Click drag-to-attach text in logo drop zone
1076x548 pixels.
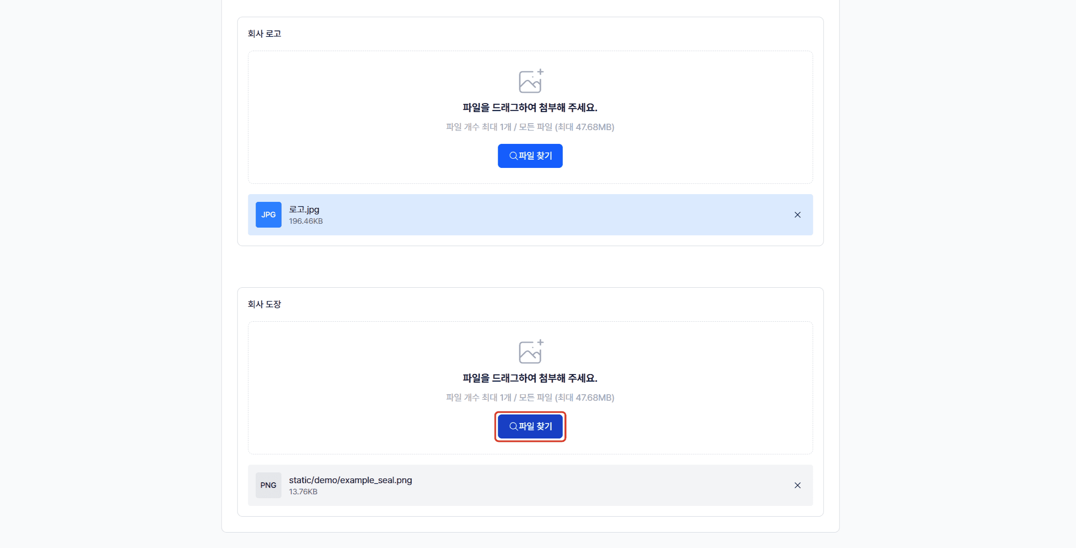click(x=530, y=107)
